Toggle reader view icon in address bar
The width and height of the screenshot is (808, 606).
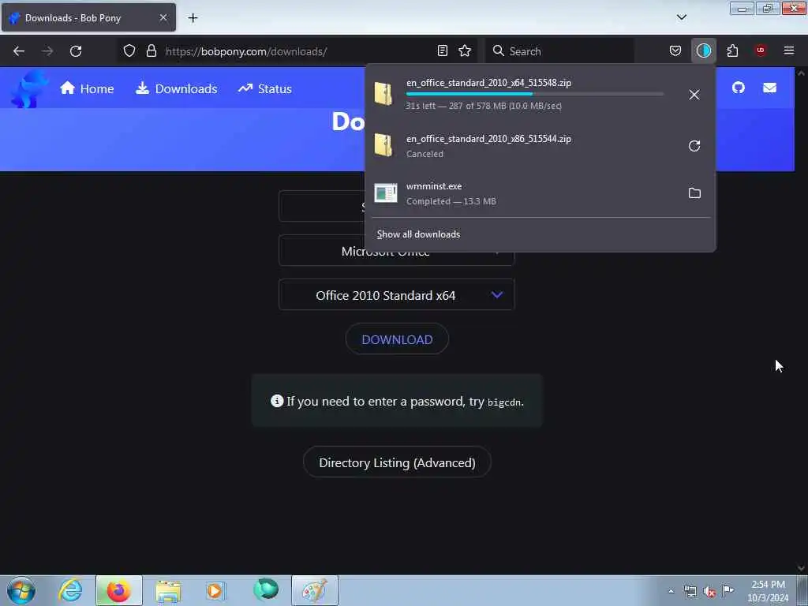click(442, 50)
